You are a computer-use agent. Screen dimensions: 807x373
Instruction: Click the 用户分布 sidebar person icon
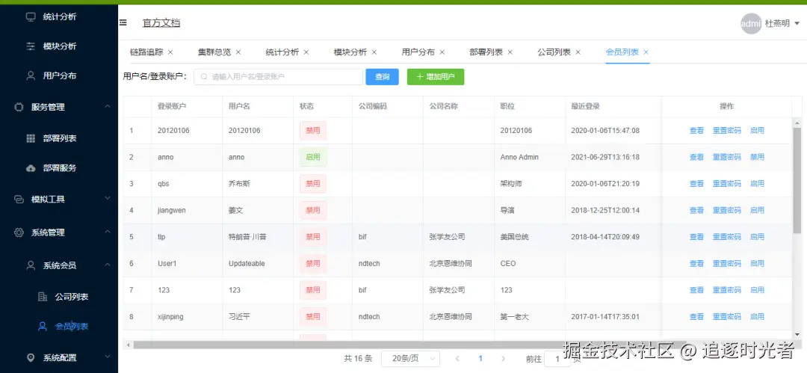(31, 75)
